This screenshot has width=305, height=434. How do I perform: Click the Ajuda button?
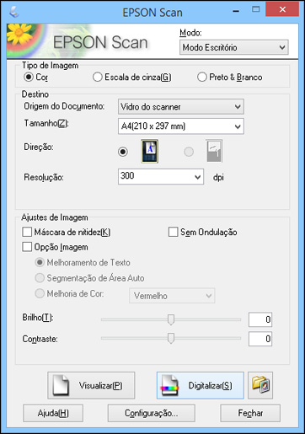click(x=53, y=413)
